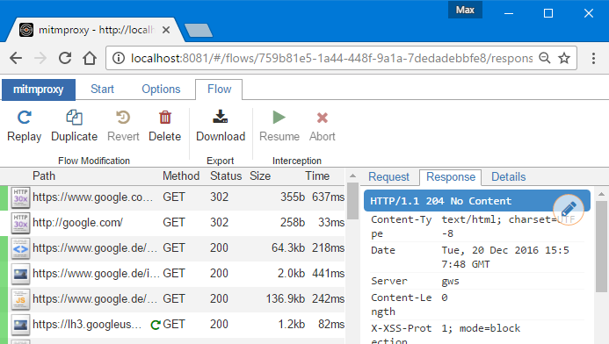Click the Max profile button in title bar
The height and width of the screenshot is (344, 609).
pyautogui.click(x=465, y=10)
